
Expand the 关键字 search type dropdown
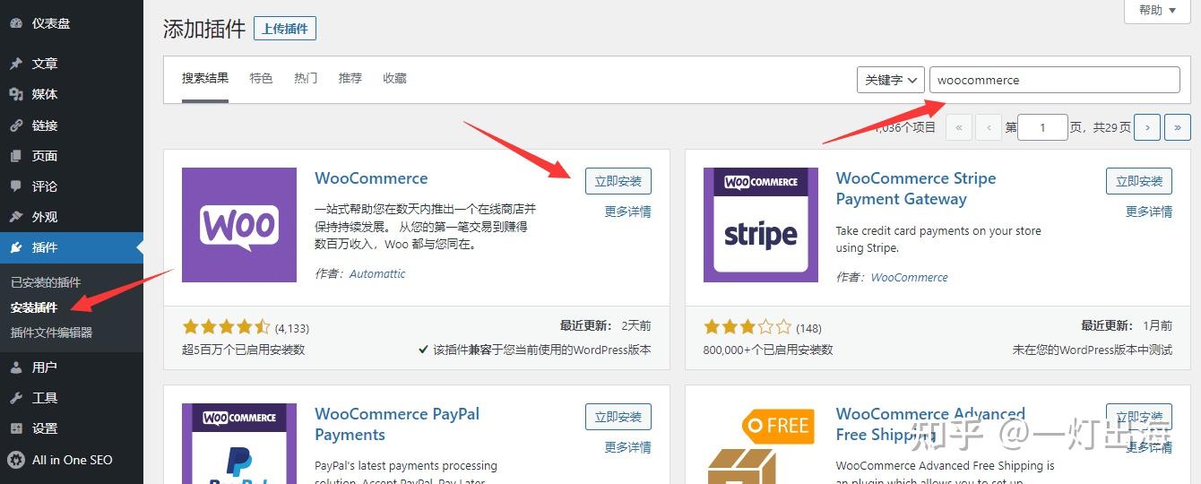pos(890,80)
